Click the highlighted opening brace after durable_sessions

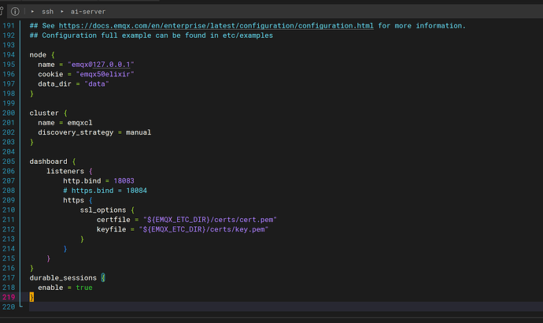click(102, 278)
